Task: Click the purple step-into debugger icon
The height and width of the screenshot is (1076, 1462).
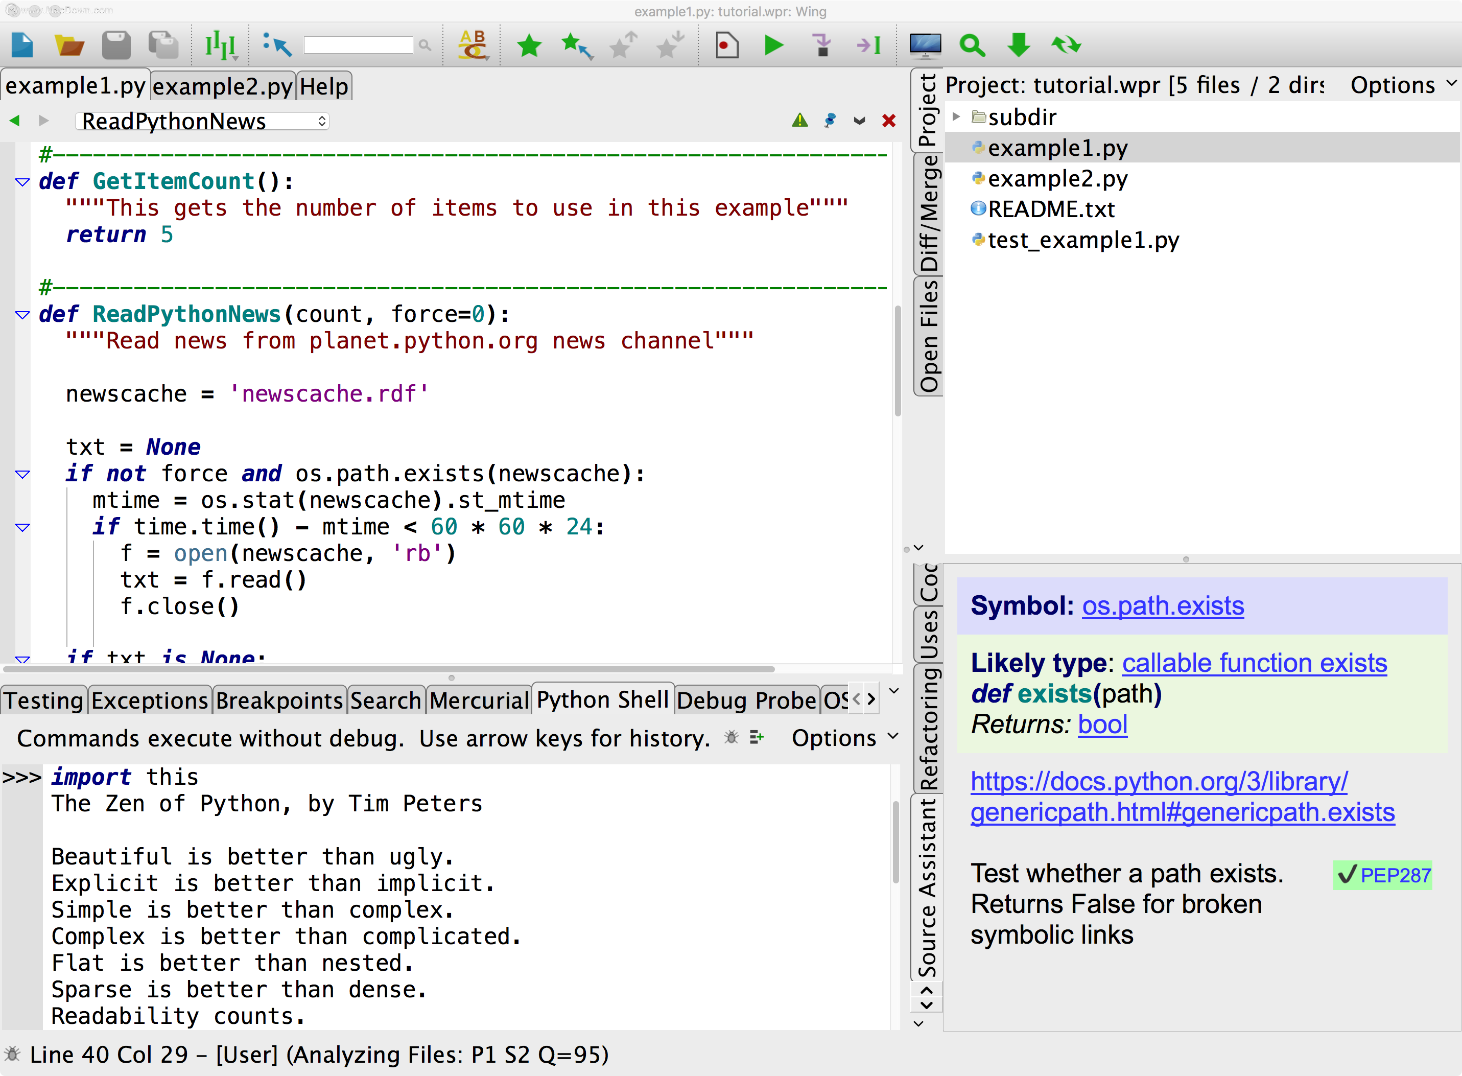Action: coord(822,45)
